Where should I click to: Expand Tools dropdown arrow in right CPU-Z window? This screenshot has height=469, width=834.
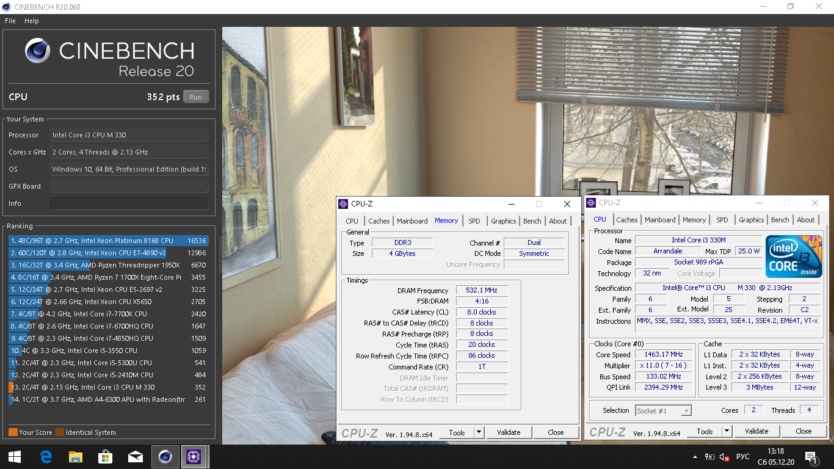(727, 431)
